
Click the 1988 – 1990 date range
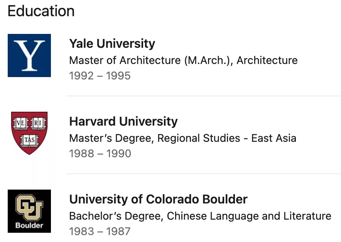click(100, 154)
